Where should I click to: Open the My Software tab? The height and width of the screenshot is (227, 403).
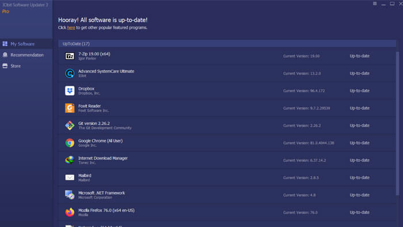[26, 44]
